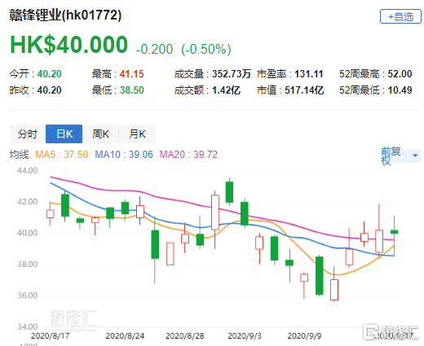The height and width of the screenshot is (346, 424).
Task: Click the 36.00 price axis label
Action: (27, 296)
